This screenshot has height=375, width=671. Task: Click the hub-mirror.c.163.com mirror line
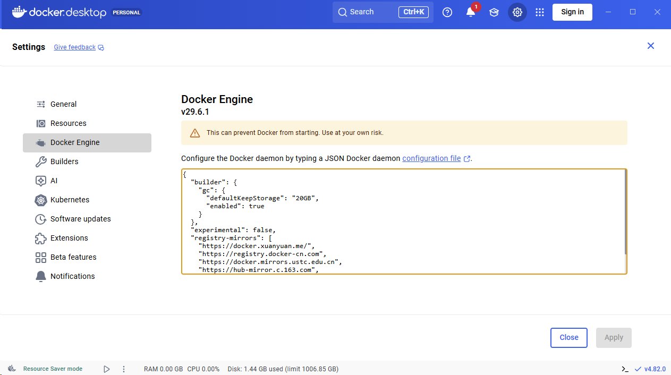tap(258, 270)
